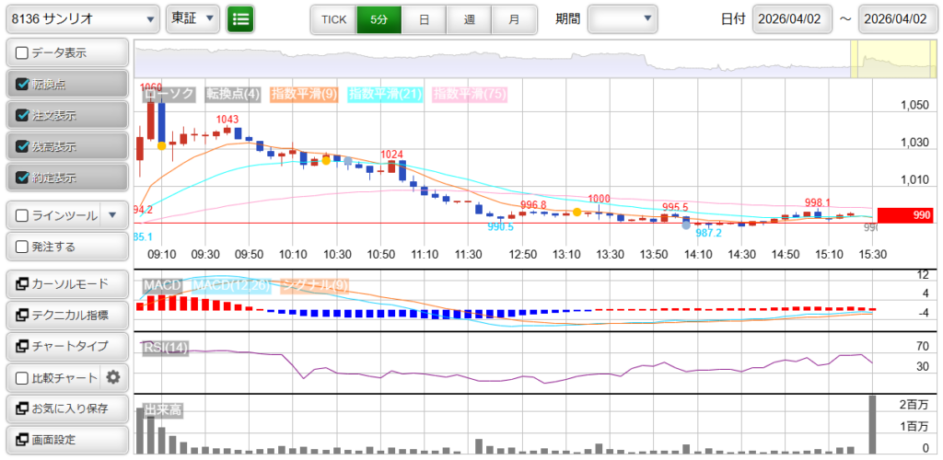Viewport: 943px width, 460px height.
Task: Click the yellow range selector in overview
Action: [879, 60]
